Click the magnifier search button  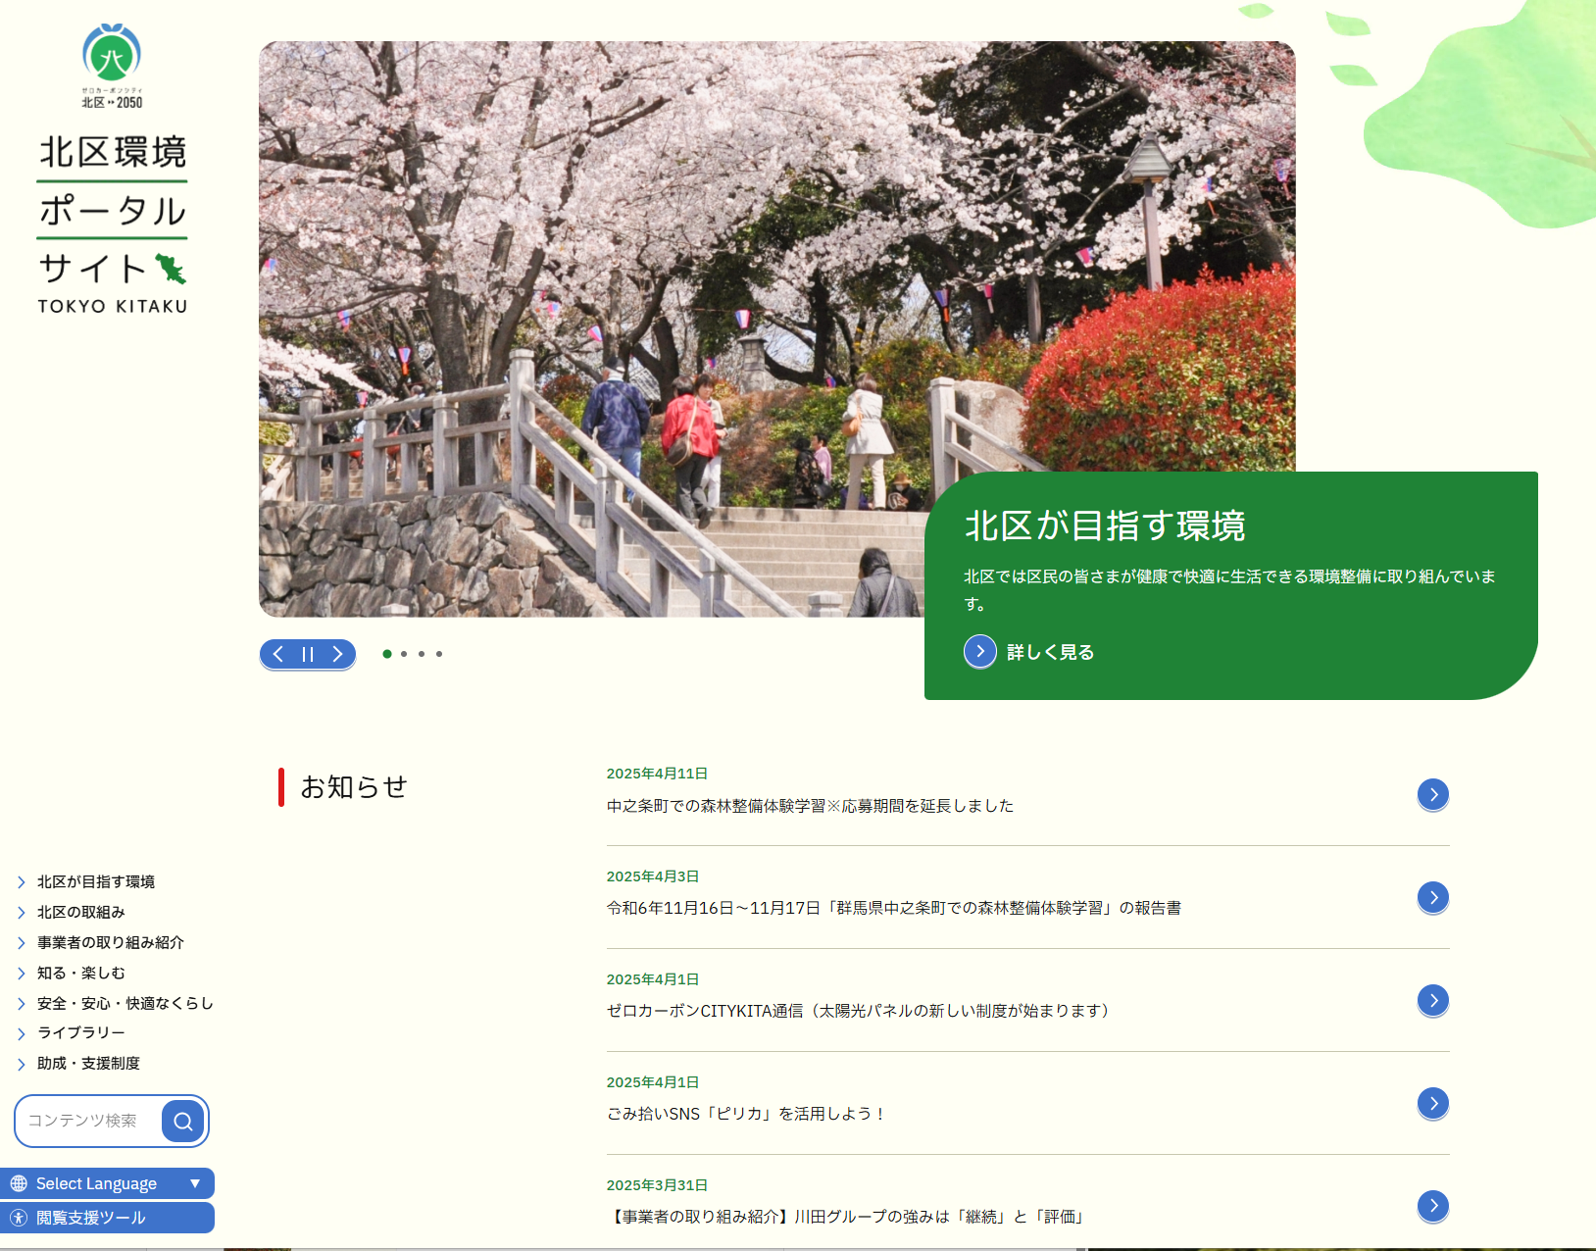[x=183, y=1121]
